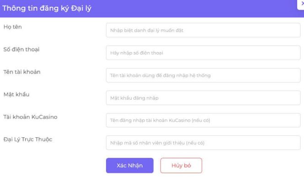
Task: Close the agent registration dialog
Action: (x=302, y=3)
